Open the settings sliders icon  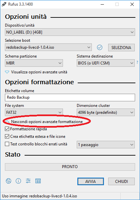click(x=28, y=181)
